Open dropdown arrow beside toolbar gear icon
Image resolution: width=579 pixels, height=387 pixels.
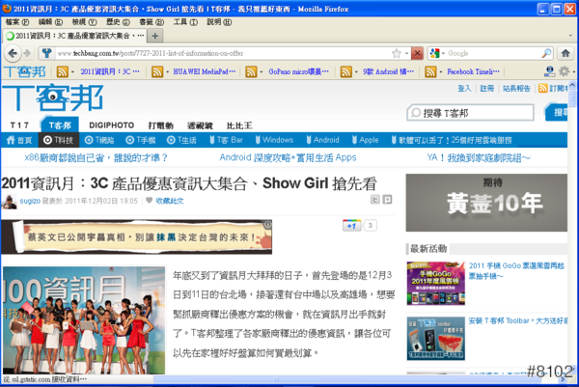tap(574, 71)
